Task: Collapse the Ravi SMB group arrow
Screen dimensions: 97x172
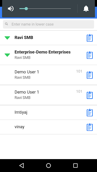Action: click(x=7, y=38)
